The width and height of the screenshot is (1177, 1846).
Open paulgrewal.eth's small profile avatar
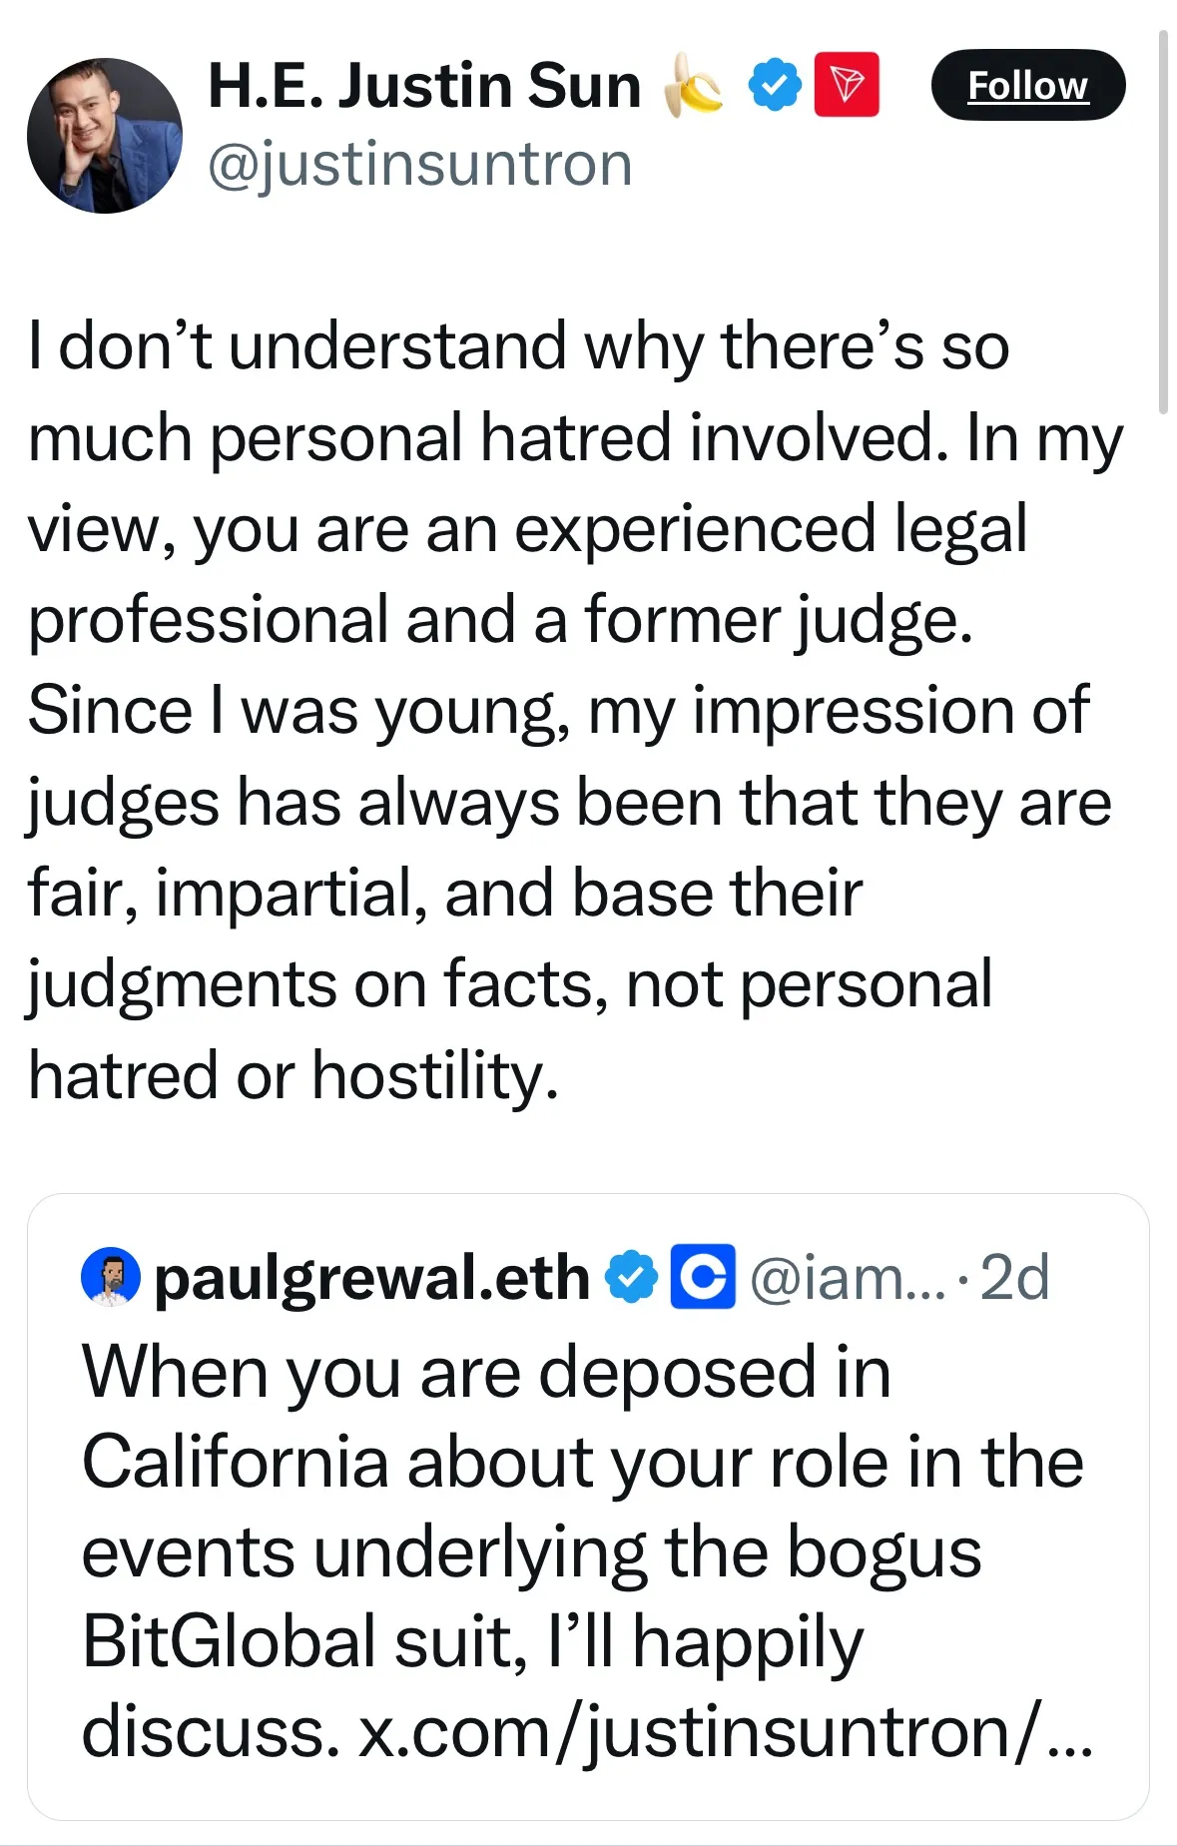111,1277
